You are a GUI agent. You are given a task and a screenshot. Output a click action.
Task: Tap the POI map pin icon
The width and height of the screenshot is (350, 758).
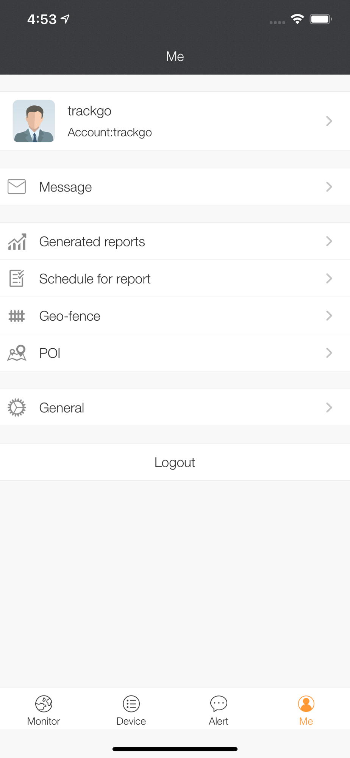coord(17,352)
